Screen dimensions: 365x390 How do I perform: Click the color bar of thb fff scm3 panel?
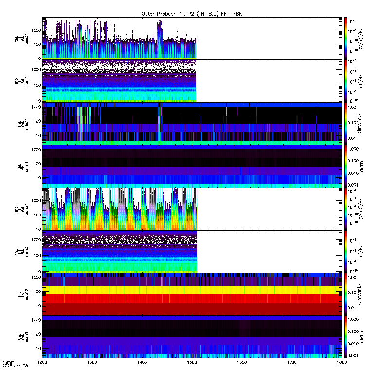(x=346, y=81)
